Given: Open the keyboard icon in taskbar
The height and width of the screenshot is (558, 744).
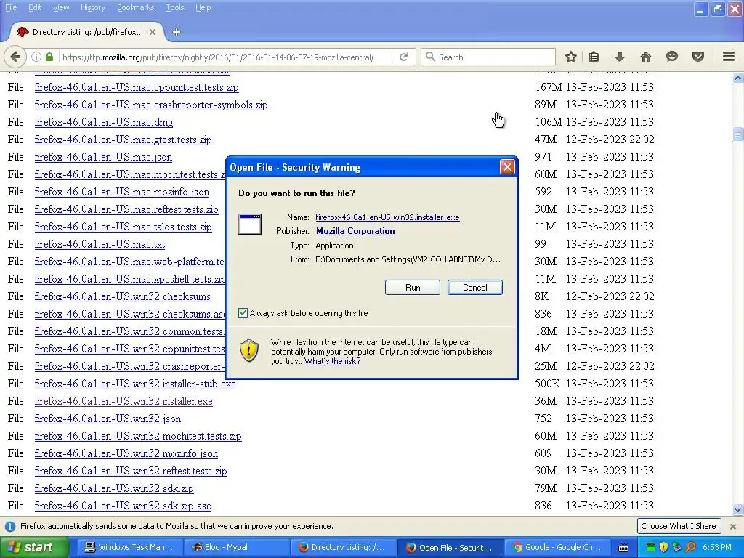Looking at the screenshot, I should (x=623, y=548).
